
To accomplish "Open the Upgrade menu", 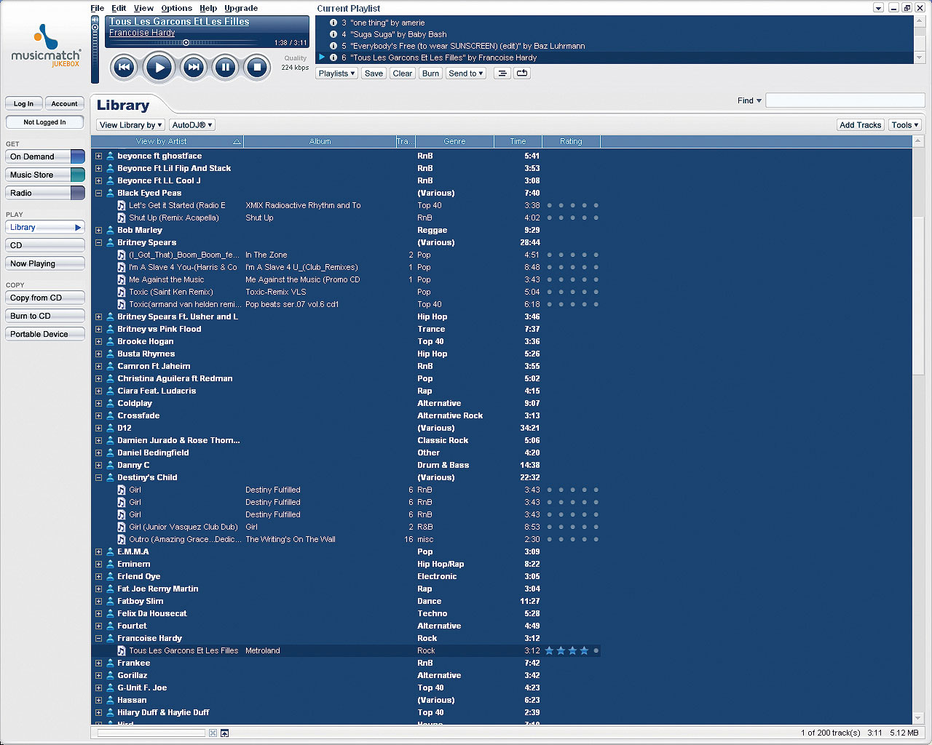I will [240, 8].
